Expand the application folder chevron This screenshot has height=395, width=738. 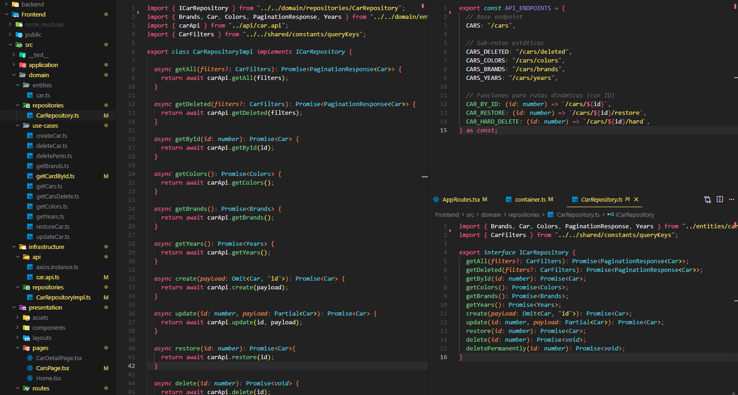tap(14, 65)
